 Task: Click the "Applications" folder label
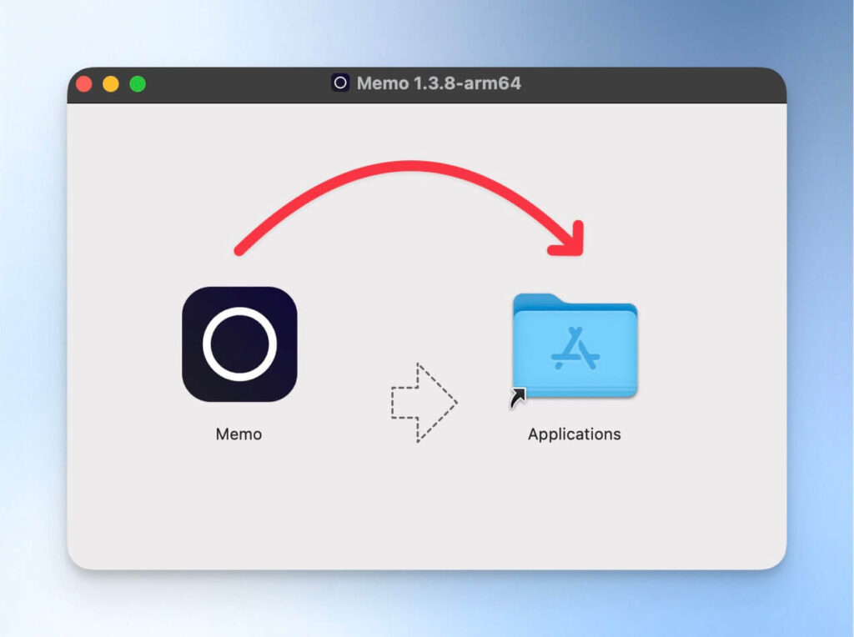click(574, 434)
